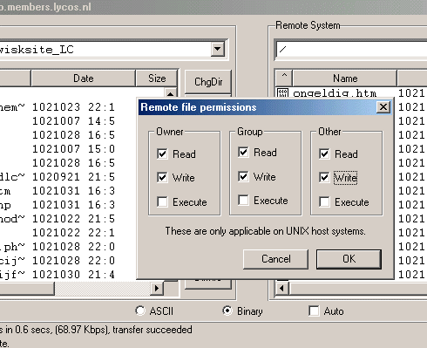The image size is (427, 348).
Task: Sort local files by Size column
Action: click(x=157, y=78)
